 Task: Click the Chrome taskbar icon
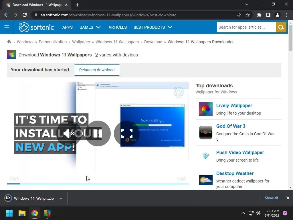[35, 213]
